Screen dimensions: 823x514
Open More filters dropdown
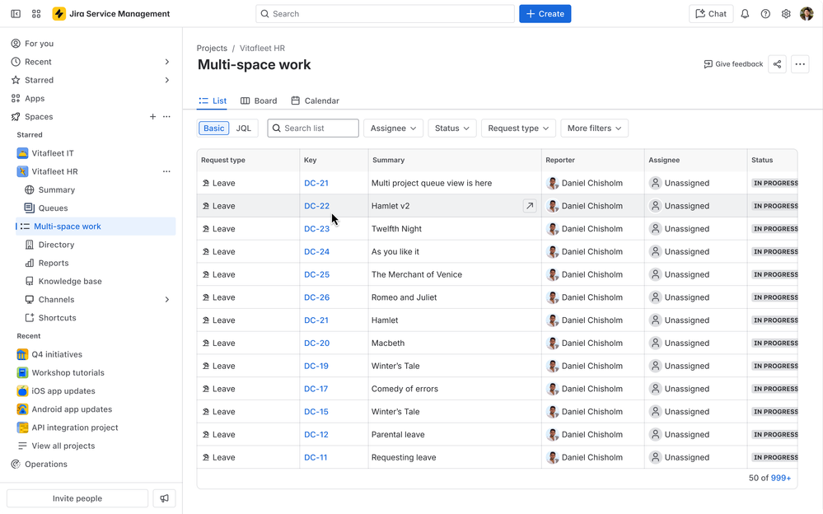[594, 128]
